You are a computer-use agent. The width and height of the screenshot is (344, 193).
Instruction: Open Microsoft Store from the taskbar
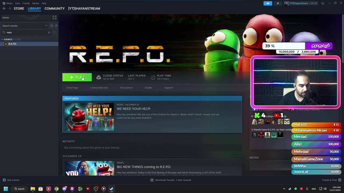(x=41, y=189)
